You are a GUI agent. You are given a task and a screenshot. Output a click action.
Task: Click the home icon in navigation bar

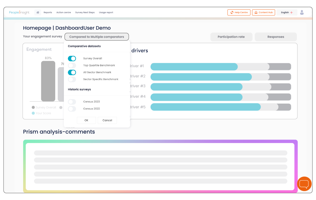(38, 13)
